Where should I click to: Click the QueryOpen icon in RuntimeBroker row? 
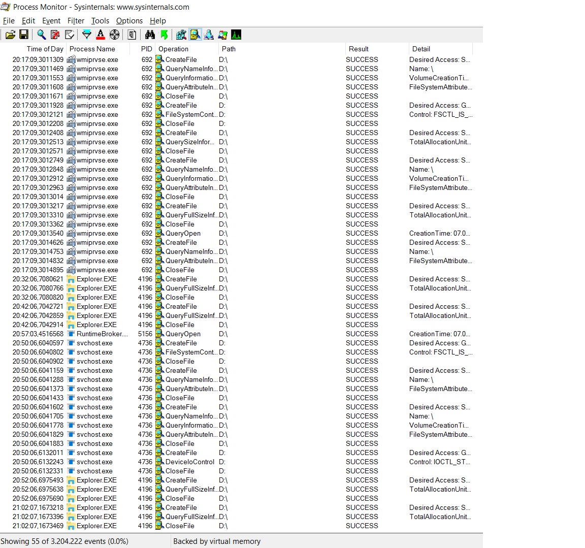pyautogui.click(x=159, y=334)
